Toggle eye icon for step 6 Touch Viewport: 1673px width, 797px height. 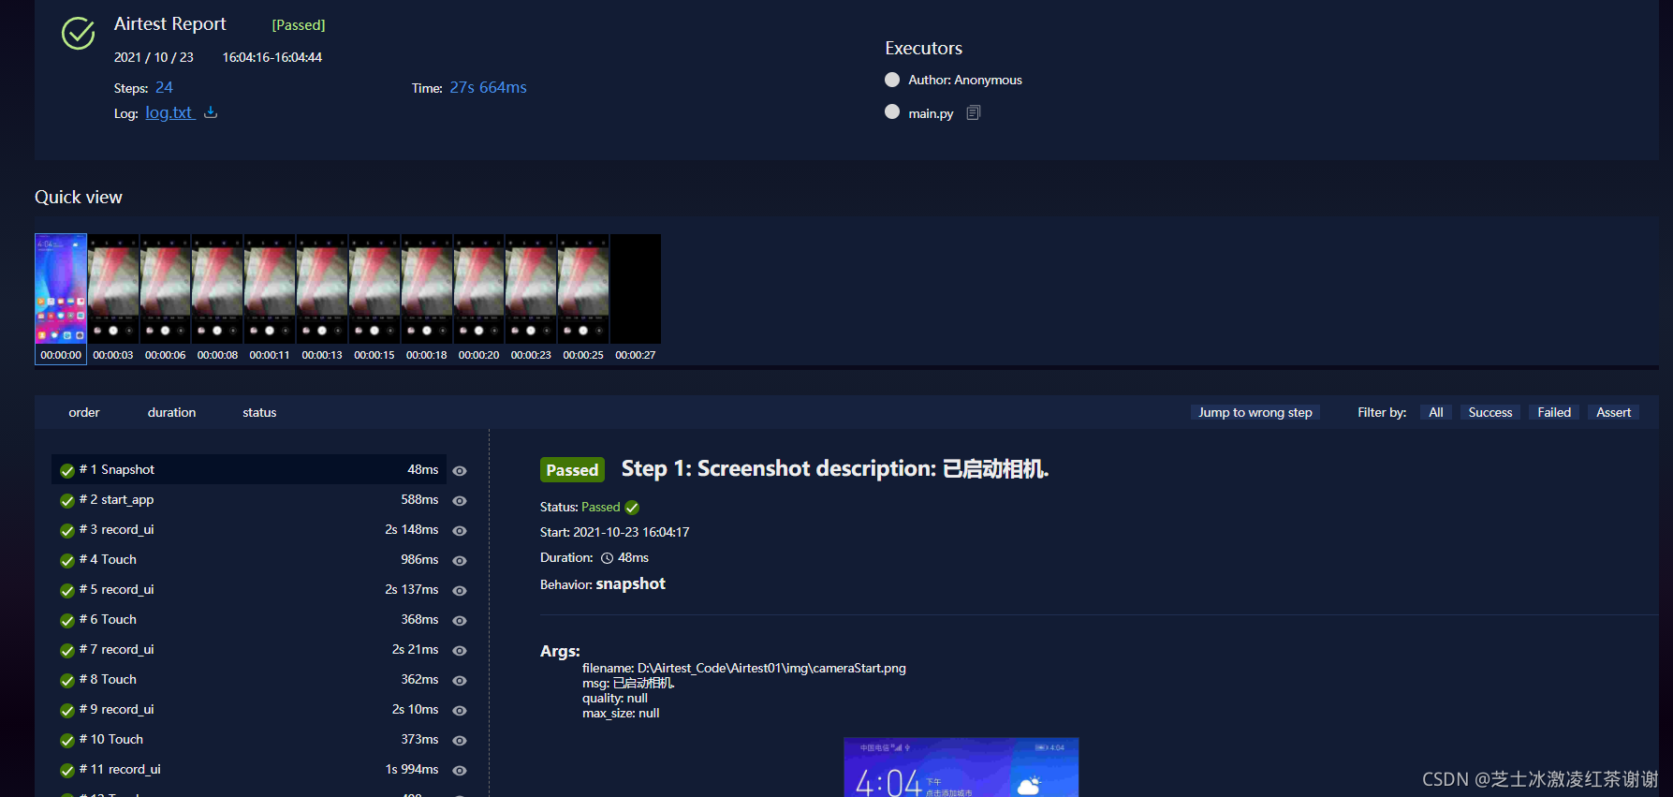460,621
